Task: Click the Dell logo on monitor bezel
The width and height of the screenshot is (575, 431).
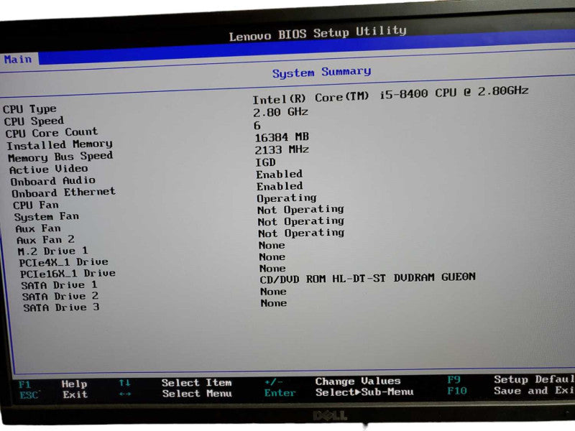Action: coord(330,416)
